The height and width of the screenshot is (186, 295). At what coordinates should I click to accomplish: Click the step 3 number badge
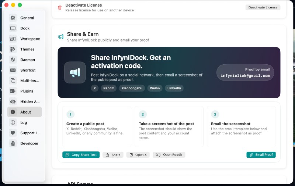(215, 114)
